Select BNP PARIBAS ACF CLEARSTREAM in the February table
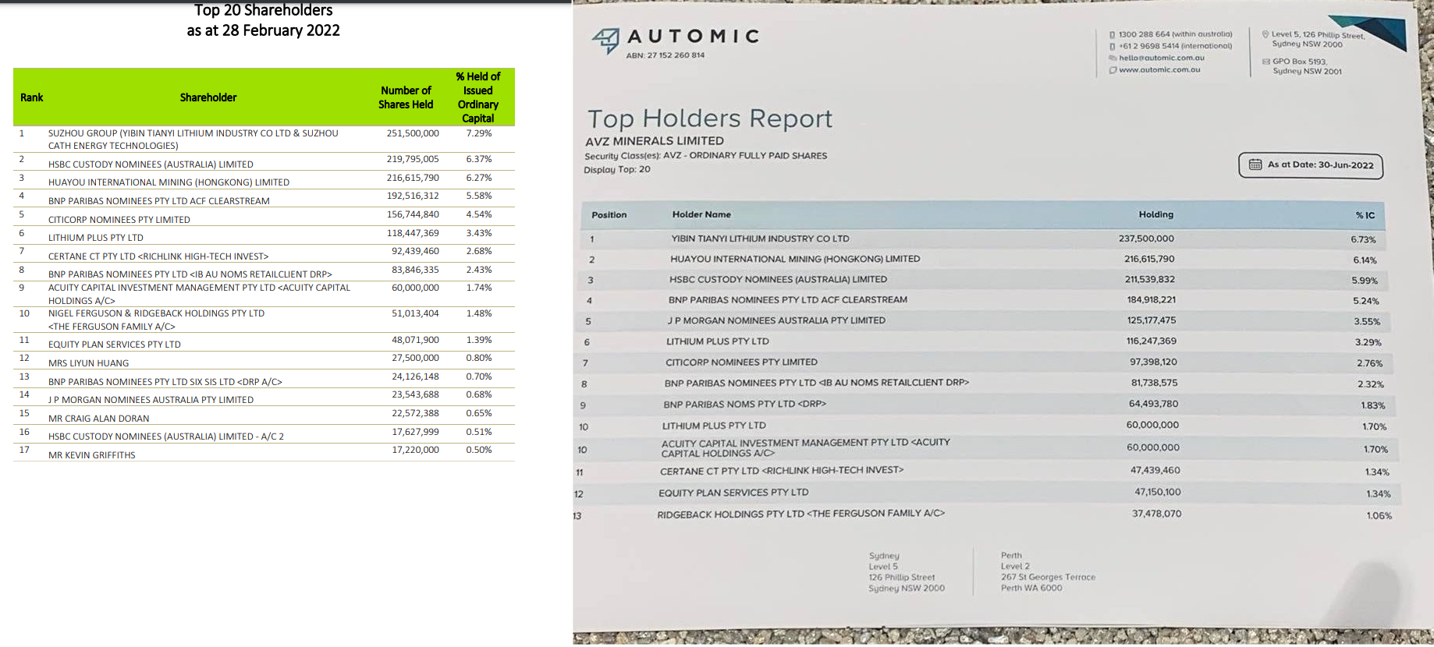 pyautogui.click(x=159, y=201)
